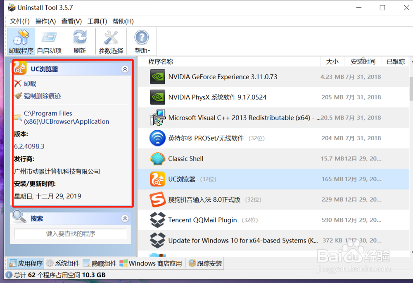Click the 590 MB size value
Screen dimensions: 413x283
(x=332, y=220)
